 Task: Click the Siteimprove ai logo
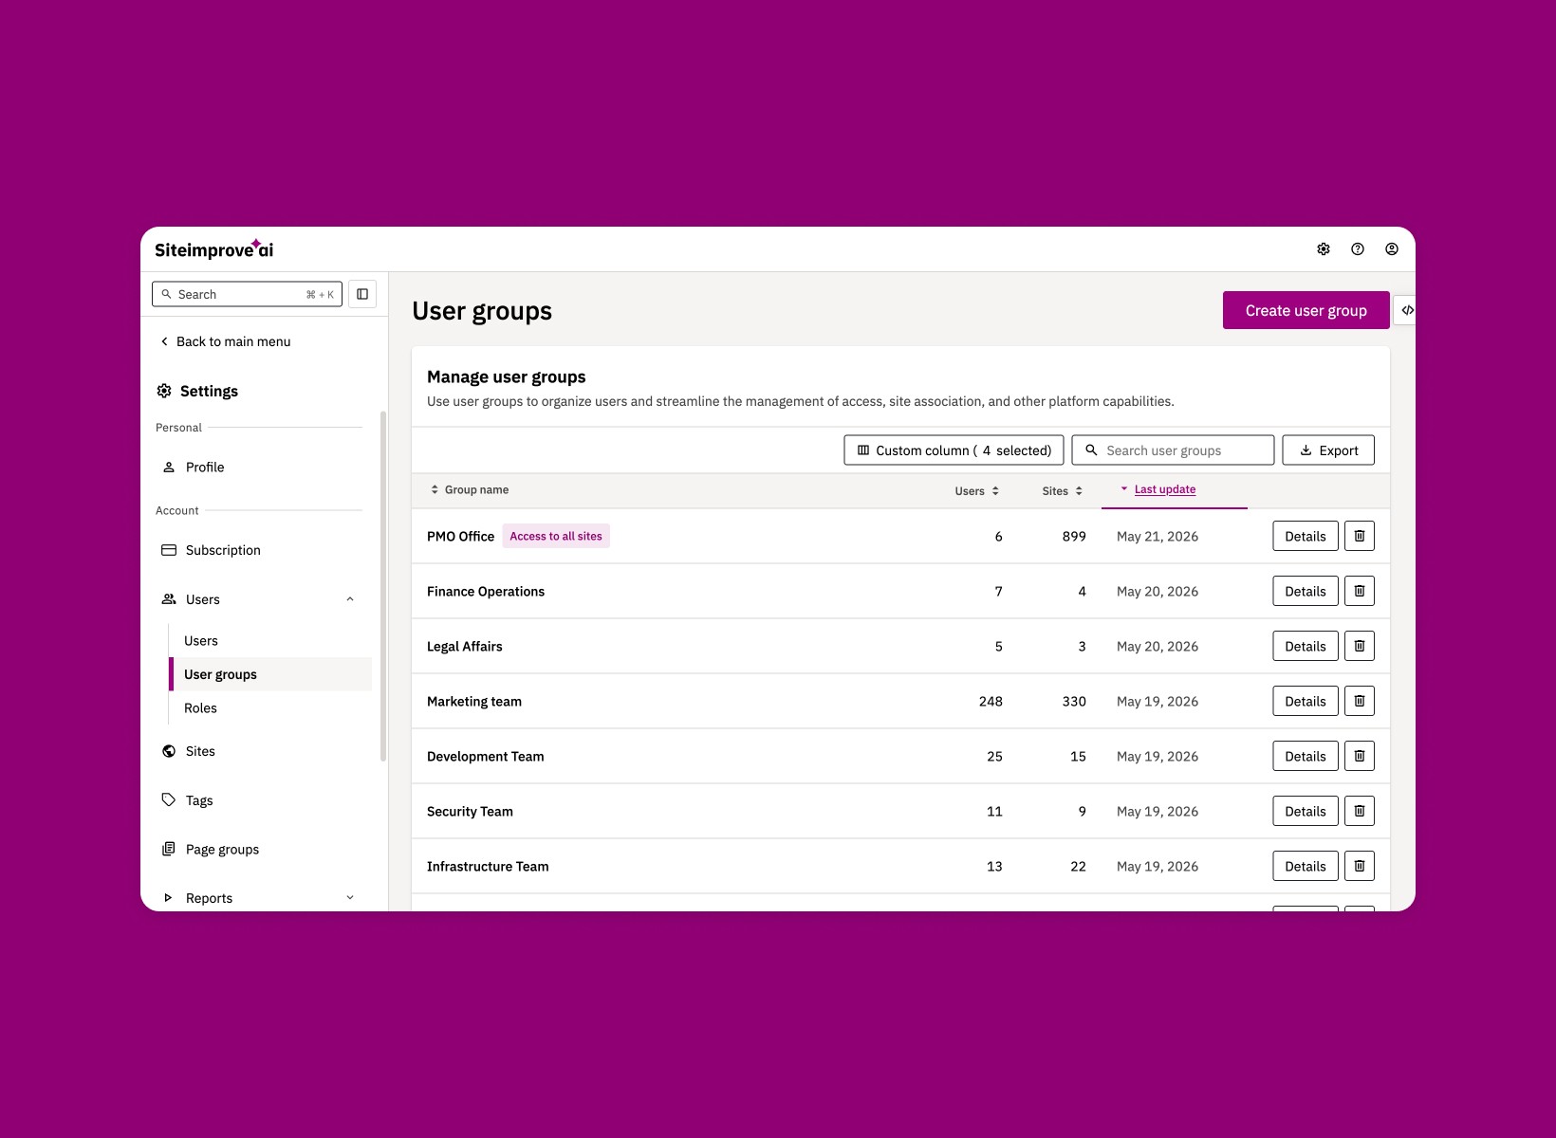tap(213, 249)
